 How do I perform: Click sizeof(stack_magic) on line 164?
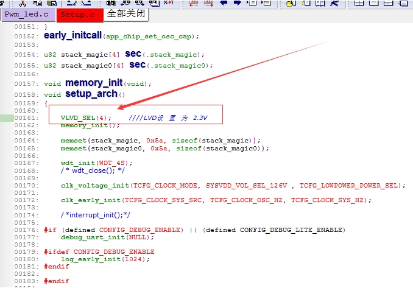pyautogui.click(x=214, y=140)
